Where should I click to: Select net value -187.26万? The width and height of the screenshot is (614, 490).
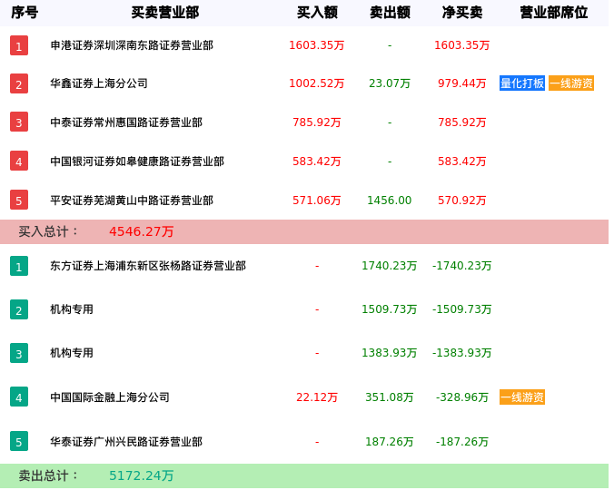pyautogui.click(x=462, y=442)
